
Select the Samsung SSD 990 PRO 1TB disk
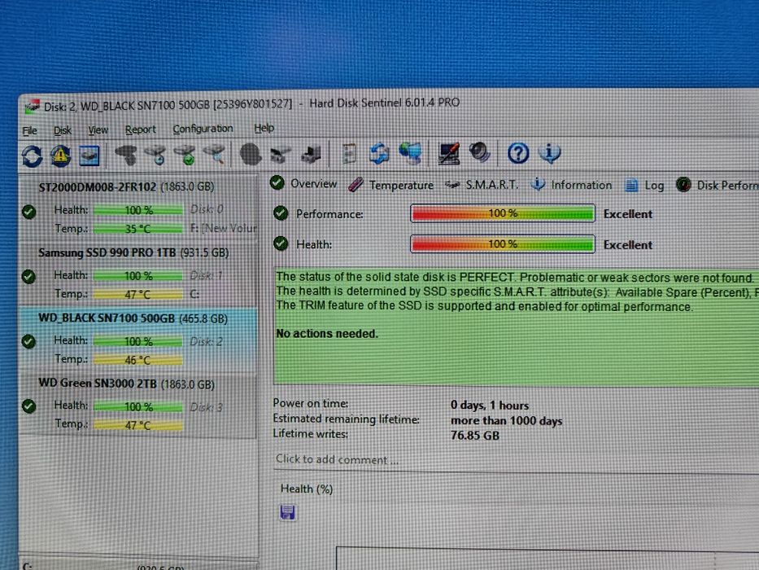pos(138,274)
